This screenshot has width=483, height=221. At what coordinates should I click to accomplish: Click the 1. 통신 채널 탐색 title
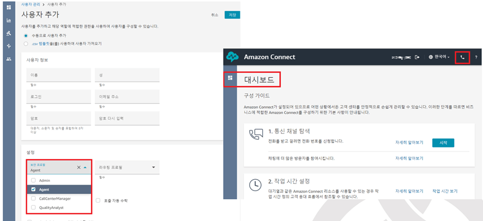[289, 131]
